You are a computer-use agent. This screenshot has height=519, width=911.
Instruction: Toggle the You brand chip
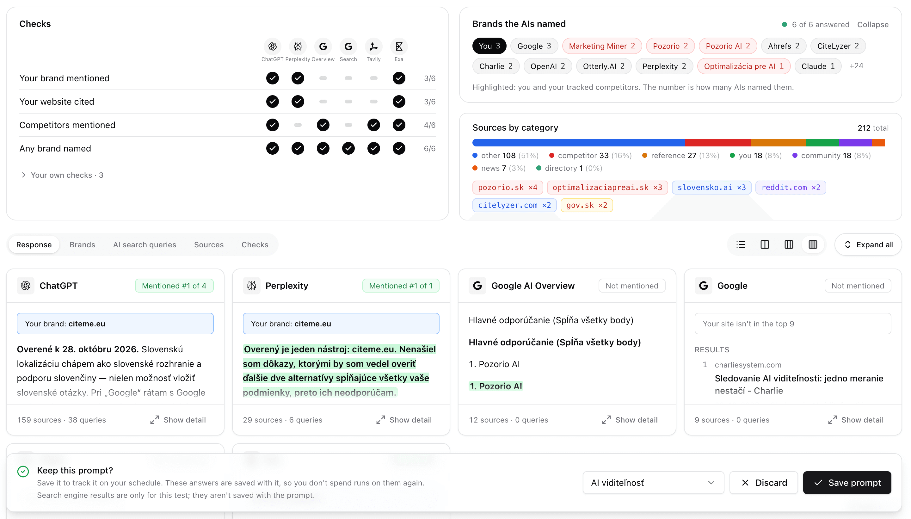pos(489,46)
